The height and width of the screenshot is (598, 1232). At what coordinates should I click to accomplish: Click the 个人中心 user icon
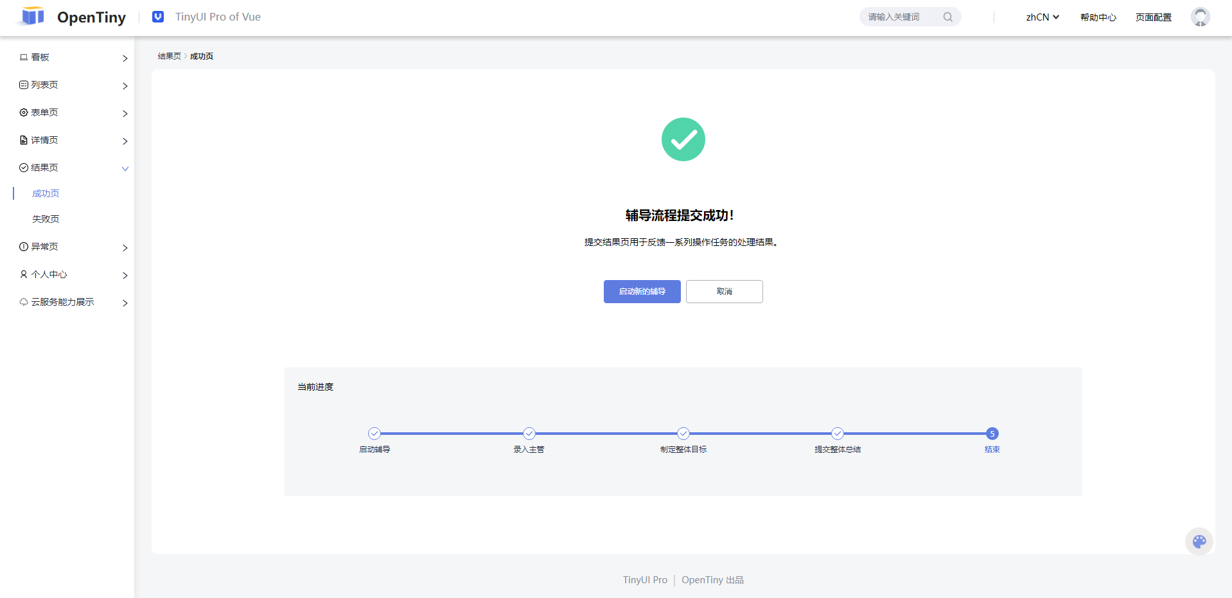point(24,274)
